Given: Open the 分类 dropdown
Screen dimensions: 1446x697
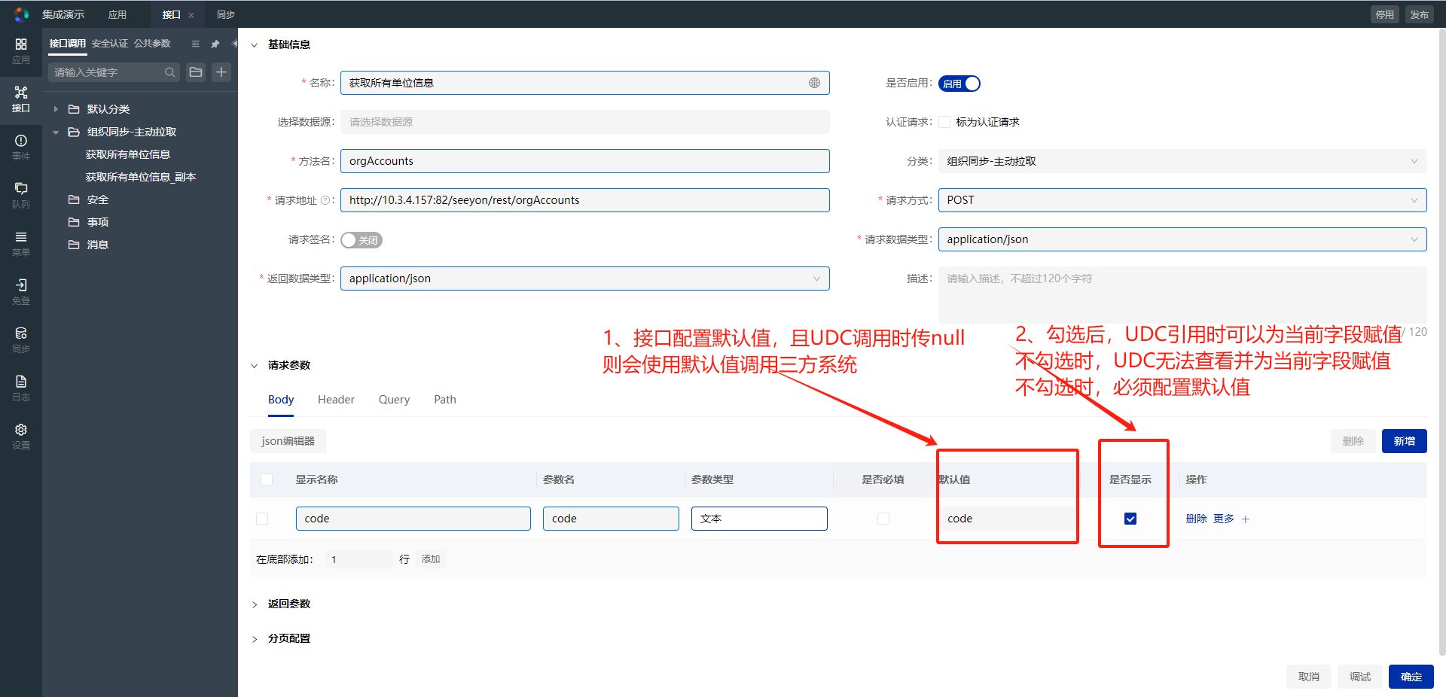Looking at the screenshot, I should pyautogui.click(x=1182, y=161).
